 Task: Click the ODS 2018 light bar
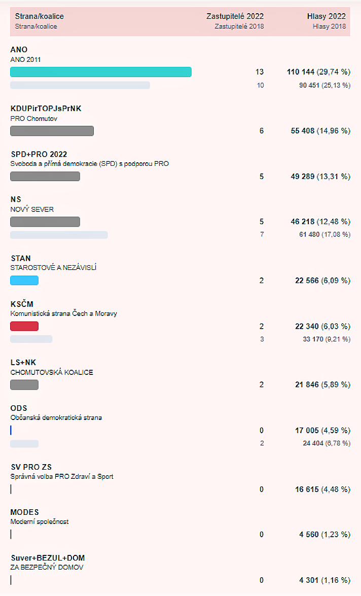pos(24,444)
